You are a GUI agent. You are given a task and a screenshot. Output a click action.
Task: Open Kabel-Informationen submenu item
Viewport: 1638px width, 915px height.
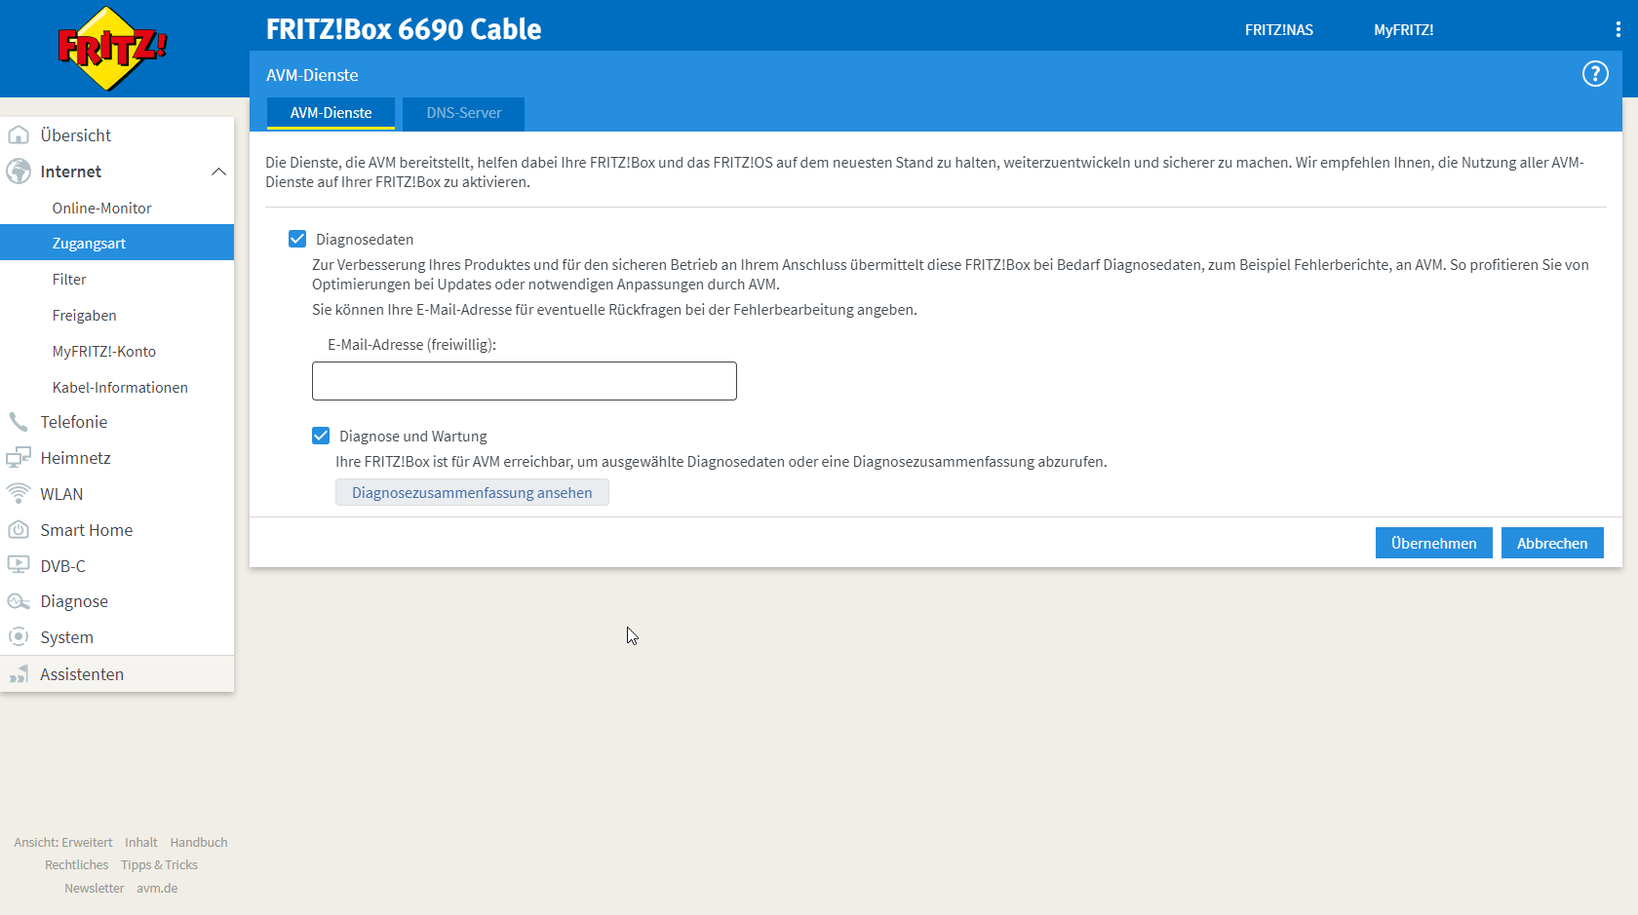[x=120, y=387]
